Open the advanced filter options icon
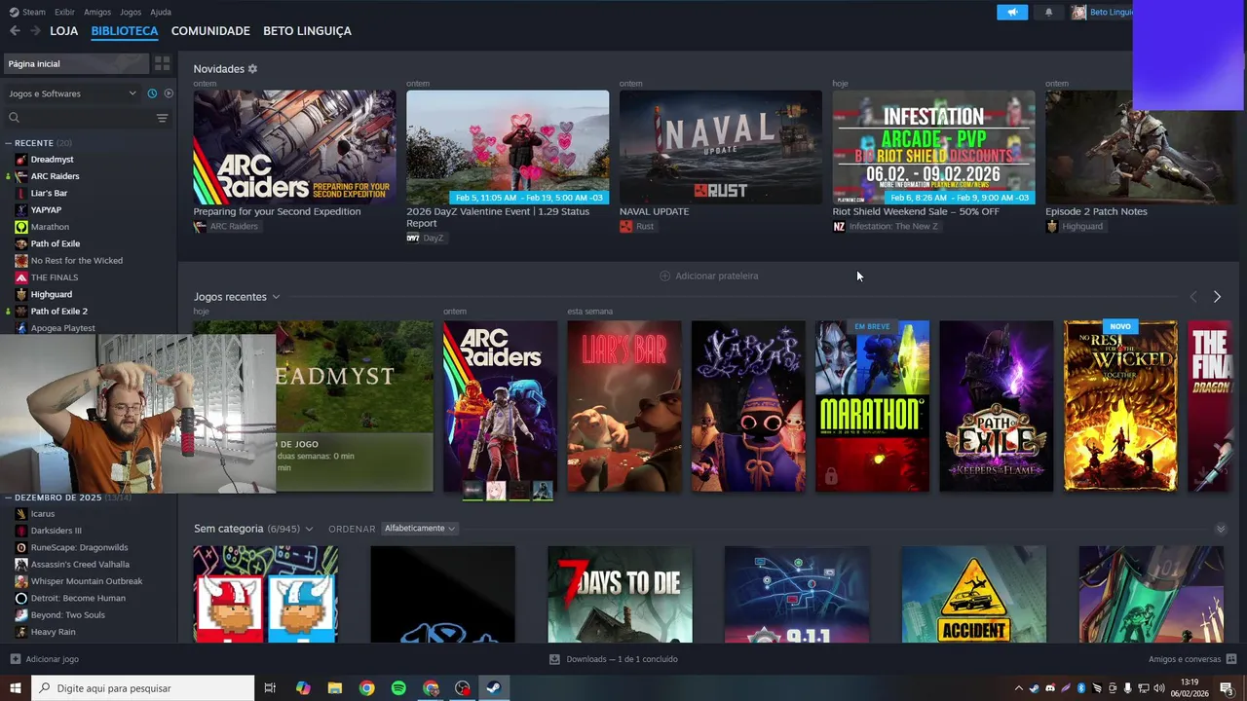 click(x=162, y=118)
